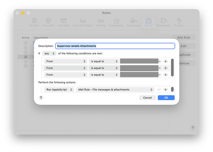Open Fonts & Colours preferences
The image size is (213, 152).
(x=82, y=23)
